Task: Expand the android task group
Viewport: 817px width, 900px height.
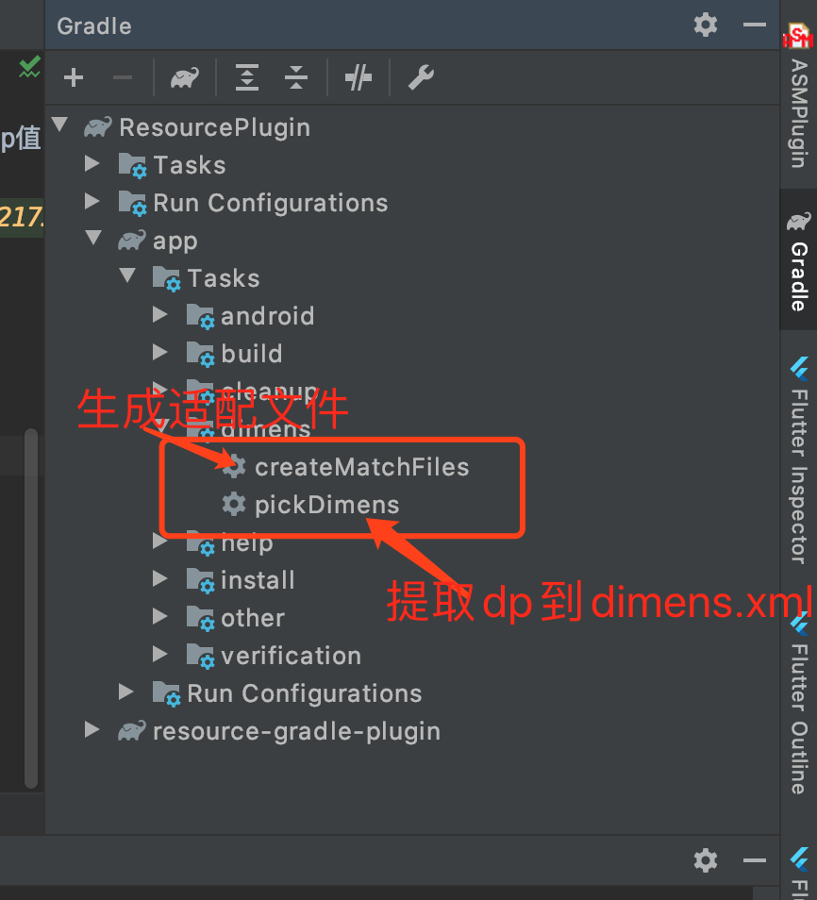Action: tap(160, 314)
